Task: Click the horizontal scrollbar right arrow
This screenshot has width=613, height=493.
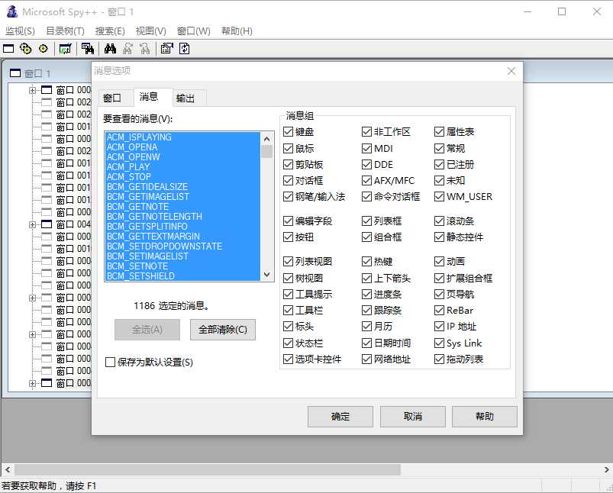Action: [606, 469]
